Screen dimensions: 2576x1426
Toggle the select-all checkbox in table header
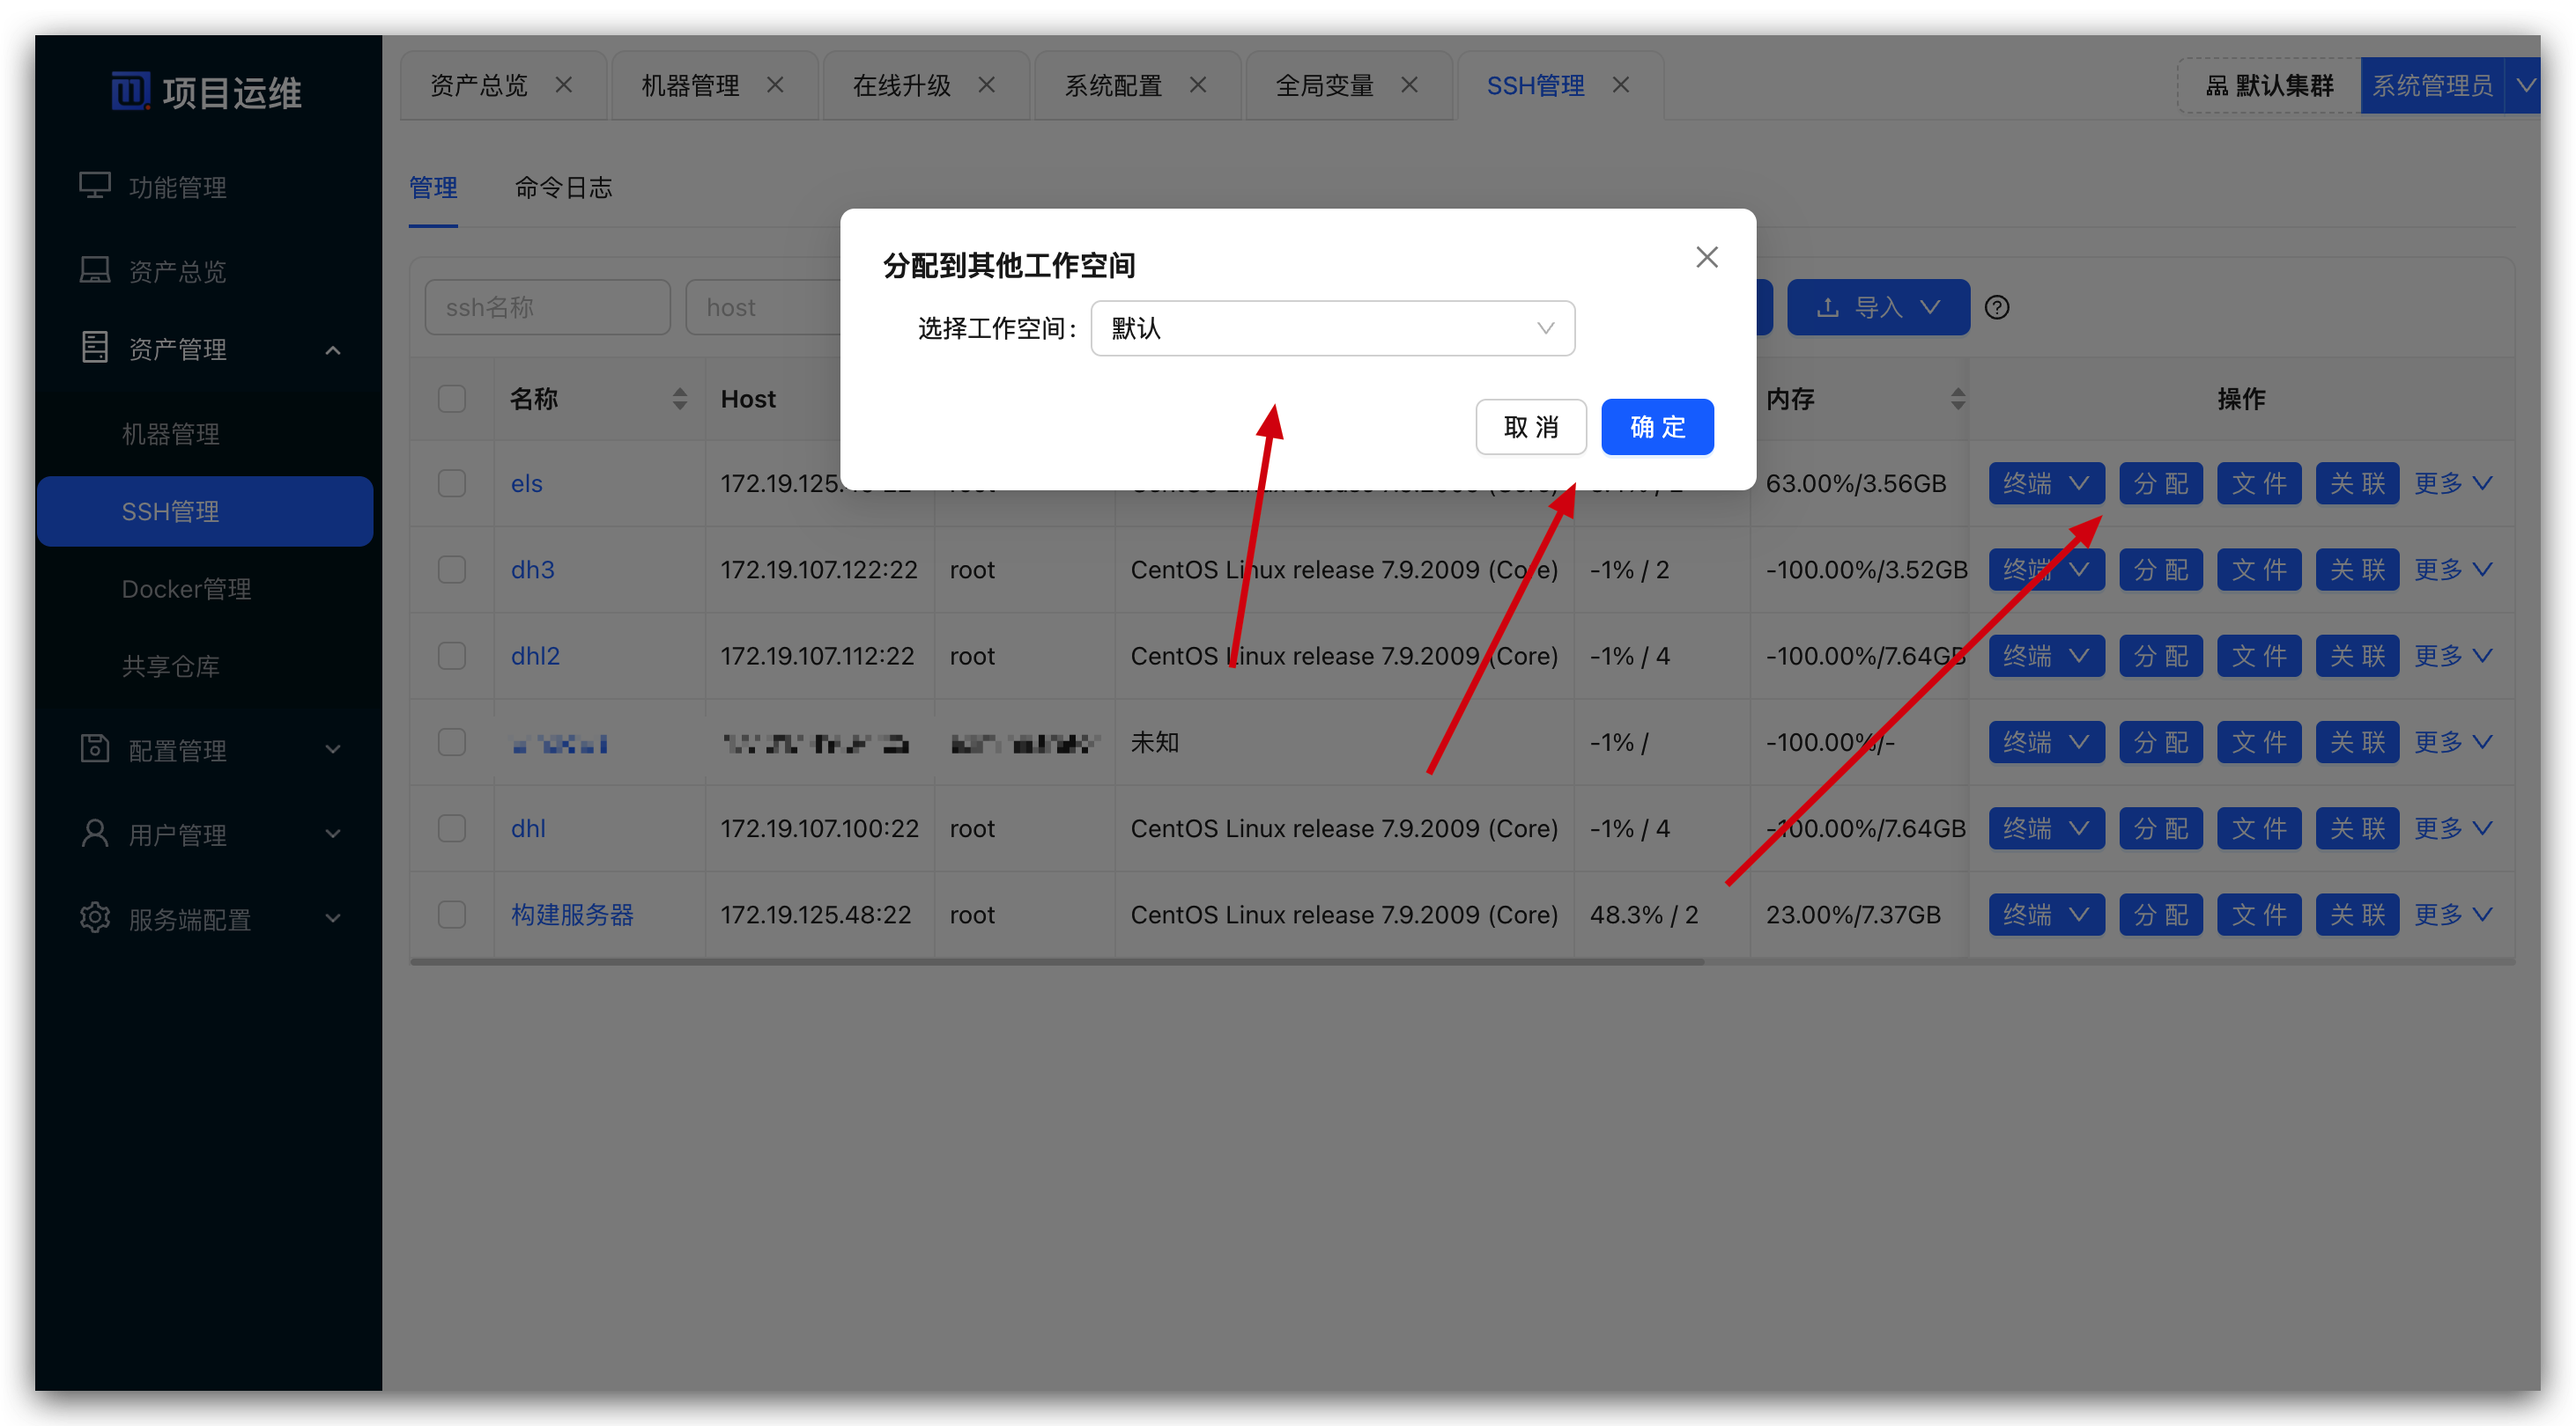tap(452, 399)
